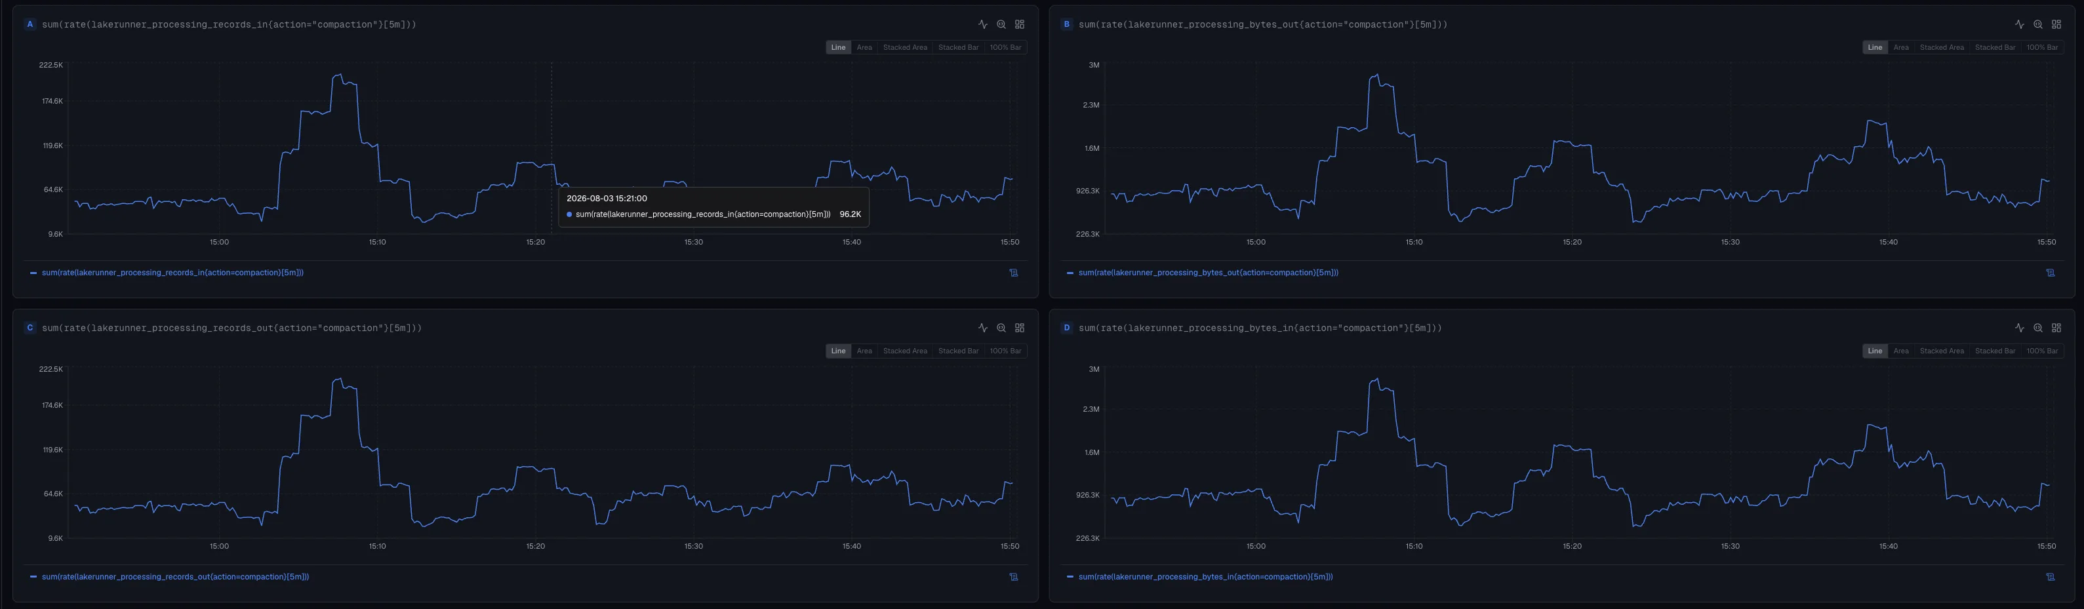
Task: Select Stacked Bar view in panel D
Action: coord(1995,351)
